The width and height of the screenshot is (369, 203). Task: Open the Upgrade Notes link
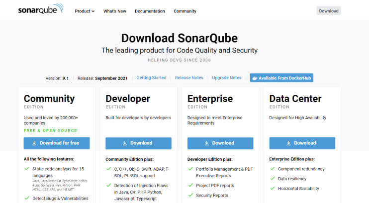tap(227, 78)
